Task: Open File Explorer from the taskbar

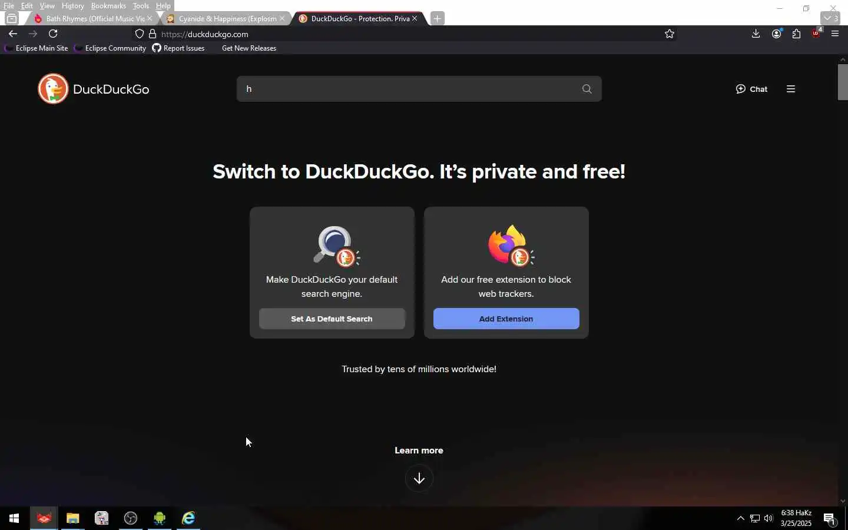Action: pos(72,518)
